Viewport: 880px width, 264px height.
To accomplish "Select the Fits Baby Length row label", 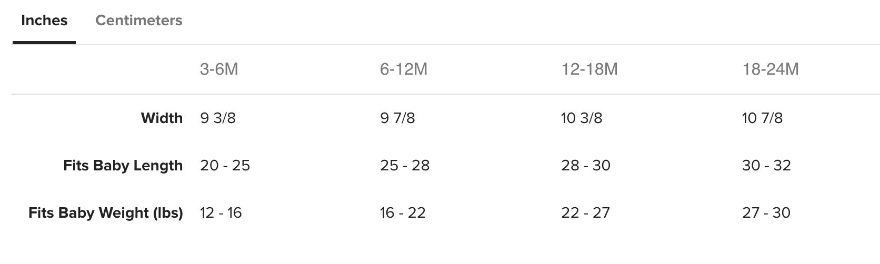I will pos(123,166).
